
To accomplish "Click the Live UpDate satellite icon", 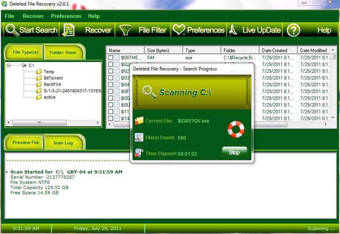I will pos(235,30).
